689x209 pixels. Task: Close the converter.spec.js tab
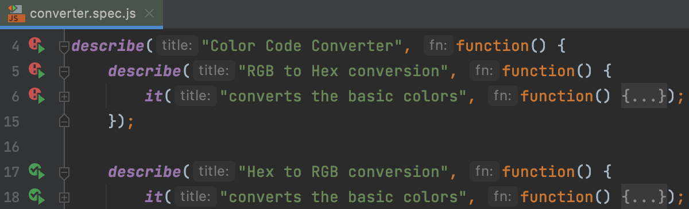point(149,14)
